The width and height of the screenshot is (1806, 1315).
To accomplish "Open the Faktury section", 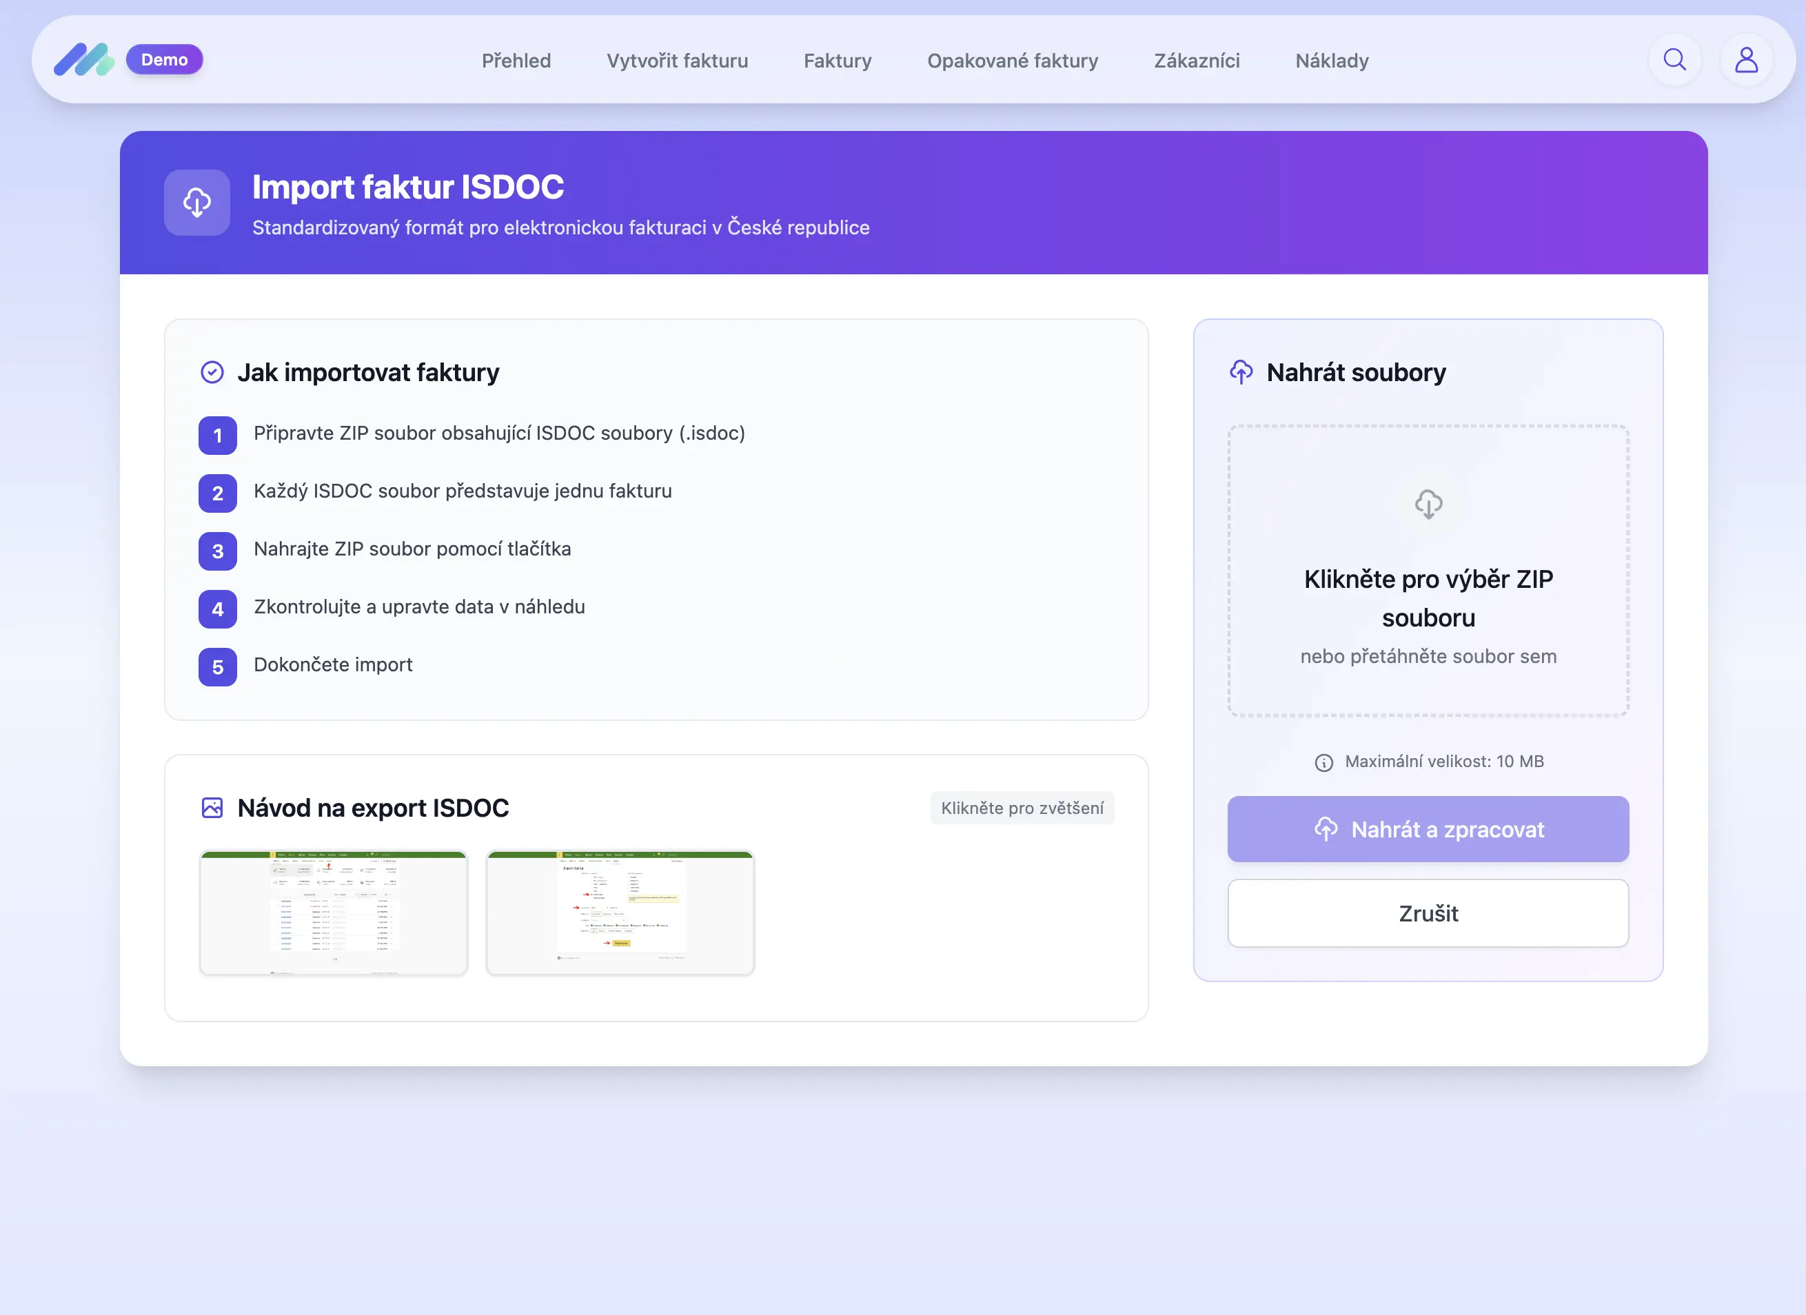I will (837, 61).
